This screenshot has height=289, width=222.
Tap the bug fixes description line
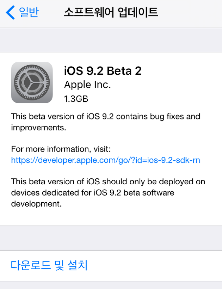[105, 116]
